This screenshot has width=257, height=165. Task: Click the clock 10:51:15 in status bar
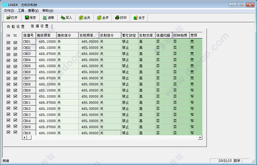(x=225, y=161)
